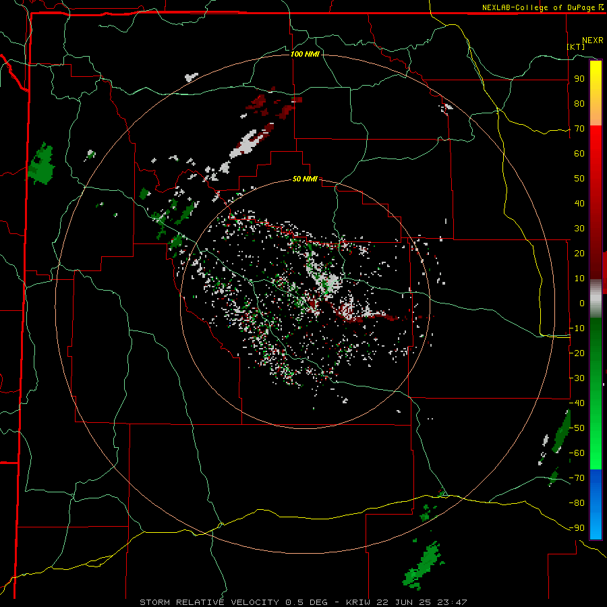Click the 30 value on velocity scale
The height and width of the screenshot is (607, 607).
[579, 229]
